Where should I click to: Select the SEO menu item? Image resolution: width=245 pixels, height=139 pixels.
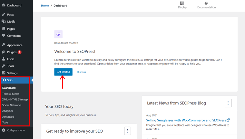click(x=16, y=80)
